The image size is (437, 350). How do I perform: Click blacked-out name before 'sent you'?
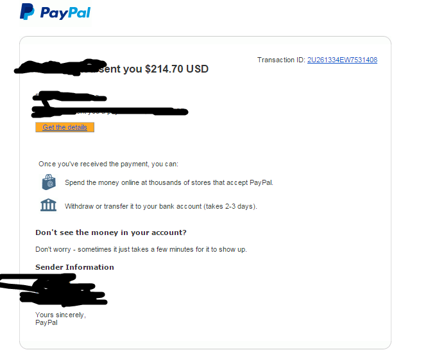(60, 67)
